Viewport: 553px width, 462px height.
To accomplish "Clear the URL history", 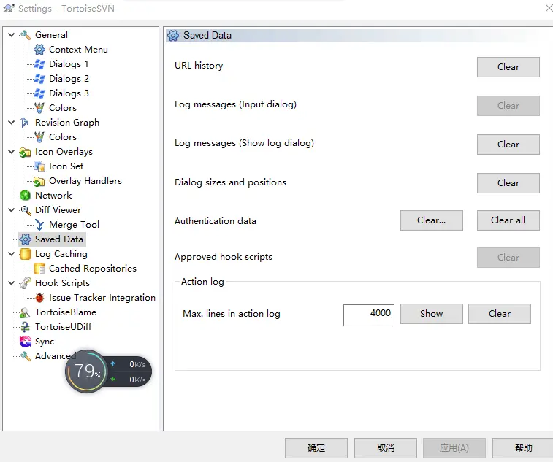I will coord(508,67).
